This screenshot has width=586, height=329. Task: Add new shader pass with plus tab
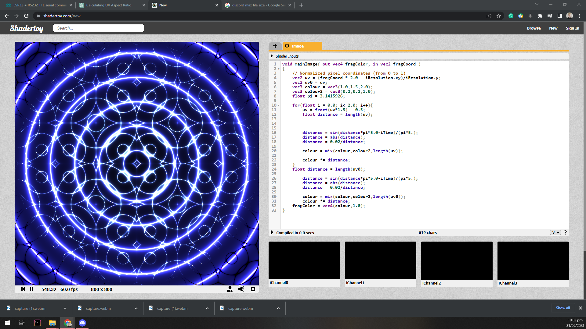tap(275, 46)
